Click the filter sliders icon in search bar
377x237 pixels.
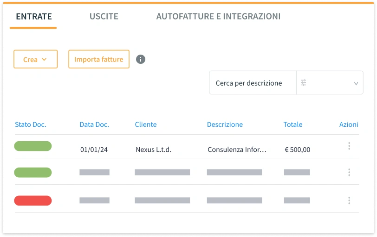tap(304, 83)
